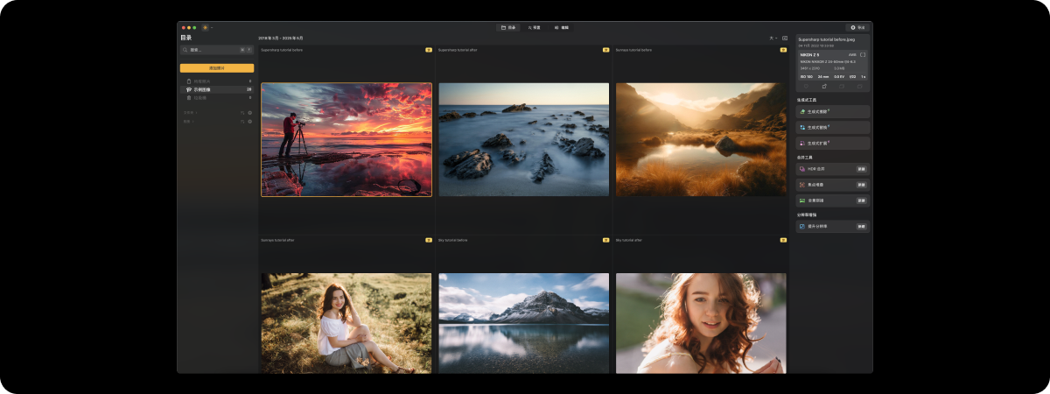Click the 生成式工具 section heading

point(807,100)
